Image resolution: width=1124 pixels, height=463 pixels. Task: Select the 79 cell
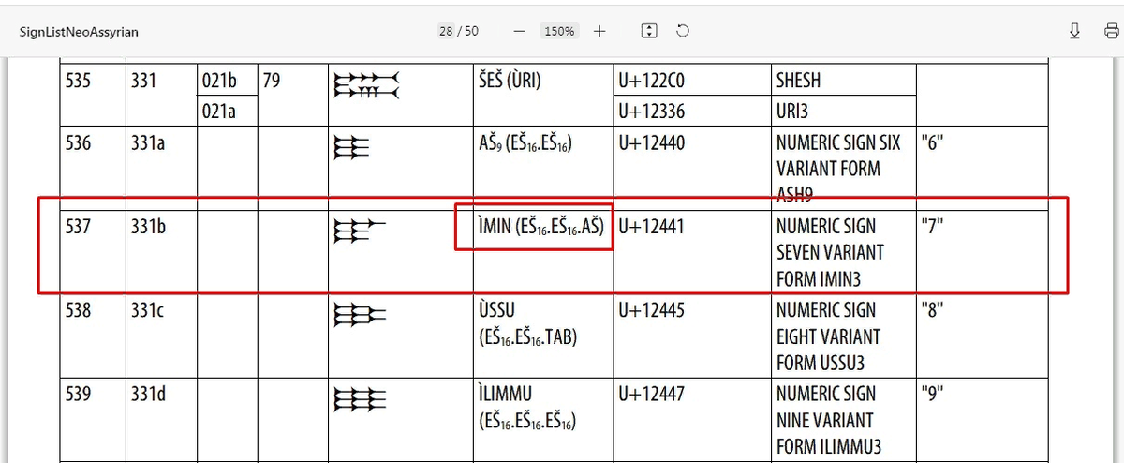[x=271, y=81]
